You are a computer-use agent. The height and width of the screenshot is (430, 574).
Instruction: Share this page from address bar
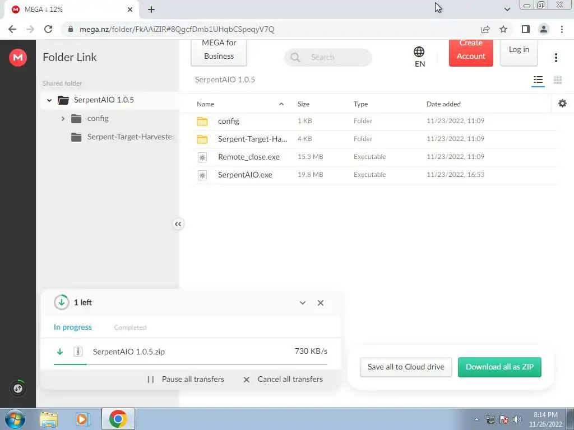click(485, 29)
